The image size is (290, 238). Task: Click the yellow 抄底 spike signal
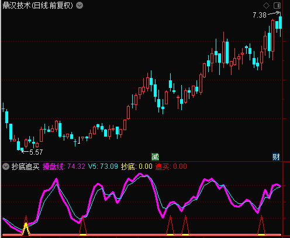tap(26, 229)
